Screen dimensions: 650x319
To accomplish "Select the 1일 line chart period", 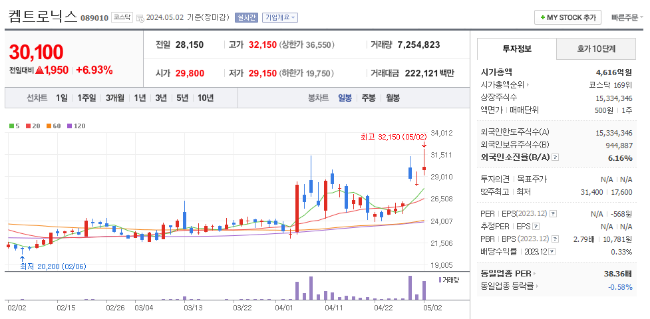I will coord(61,98).
